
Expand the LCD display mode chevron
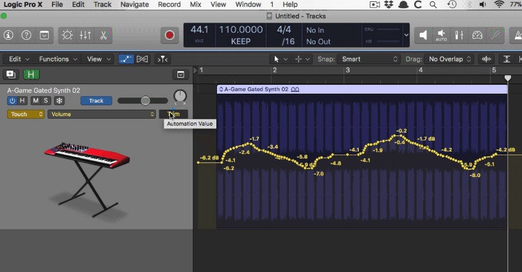pyautogui.click(x=406, y=35)
